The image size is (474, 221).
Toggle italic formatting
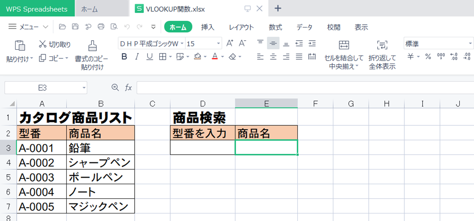pos(137,56)
